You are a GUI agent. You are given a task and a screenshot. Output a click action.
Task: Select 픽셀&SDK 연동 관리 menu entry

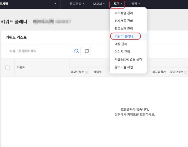pos(128,59)
